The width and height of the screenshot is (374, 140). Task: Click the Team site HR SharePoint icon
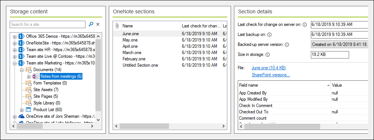pos(22,50)
